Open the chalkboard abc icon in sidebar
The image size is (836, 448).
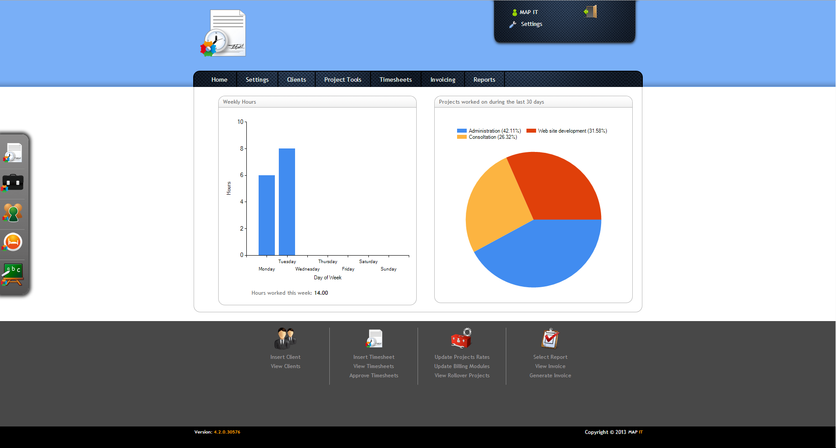[x=12, y=275]
